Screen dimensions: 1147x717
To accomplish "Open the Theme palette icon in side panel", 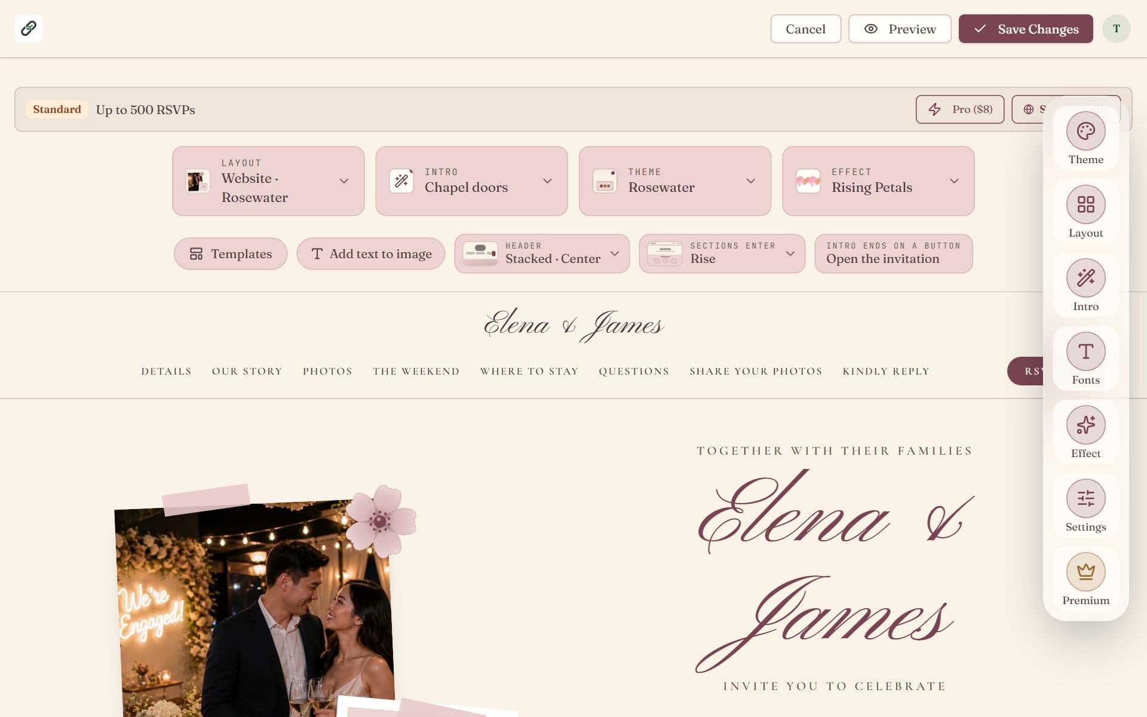I will [x=1085, y=131].
